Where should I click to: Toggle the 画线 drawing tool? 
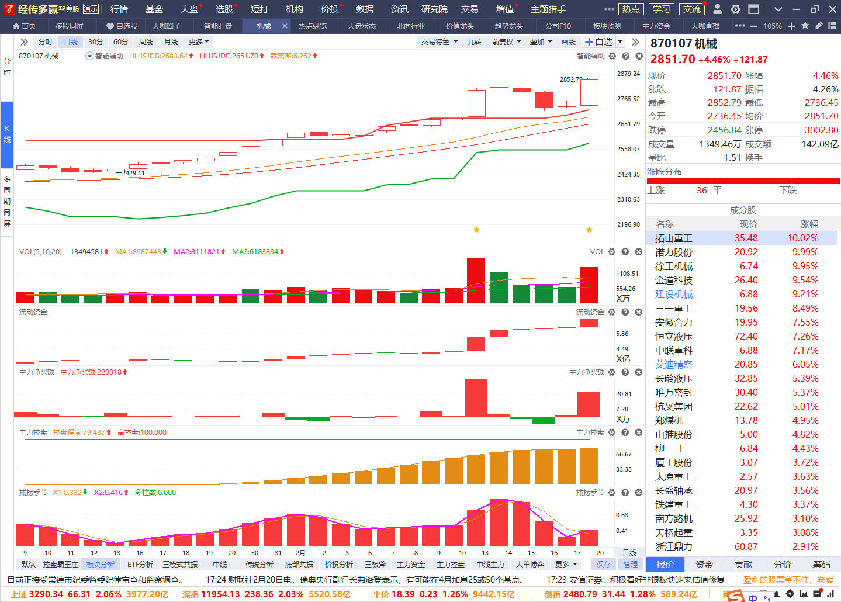(x=569, y=42)
